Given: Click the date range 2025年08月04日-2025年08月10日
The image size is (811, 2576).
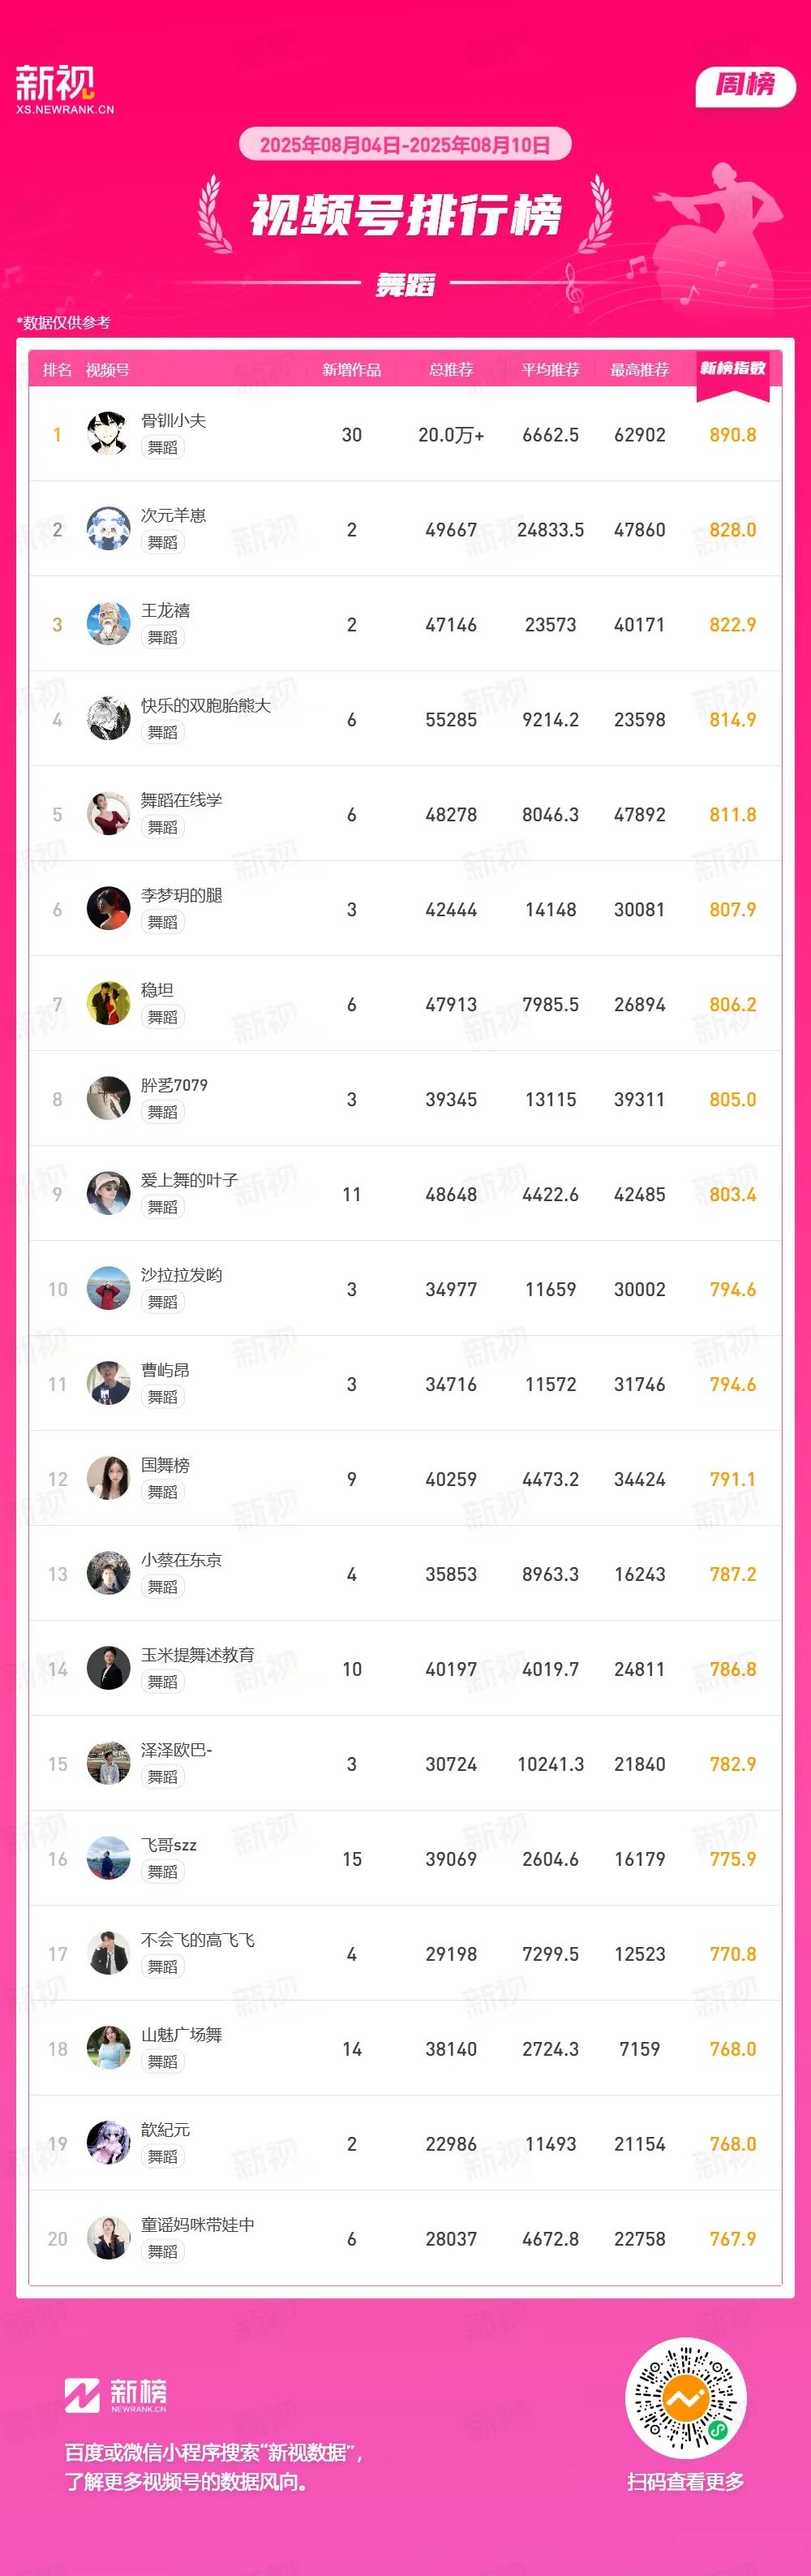Looking at the screenshot, I should point(405,144).
